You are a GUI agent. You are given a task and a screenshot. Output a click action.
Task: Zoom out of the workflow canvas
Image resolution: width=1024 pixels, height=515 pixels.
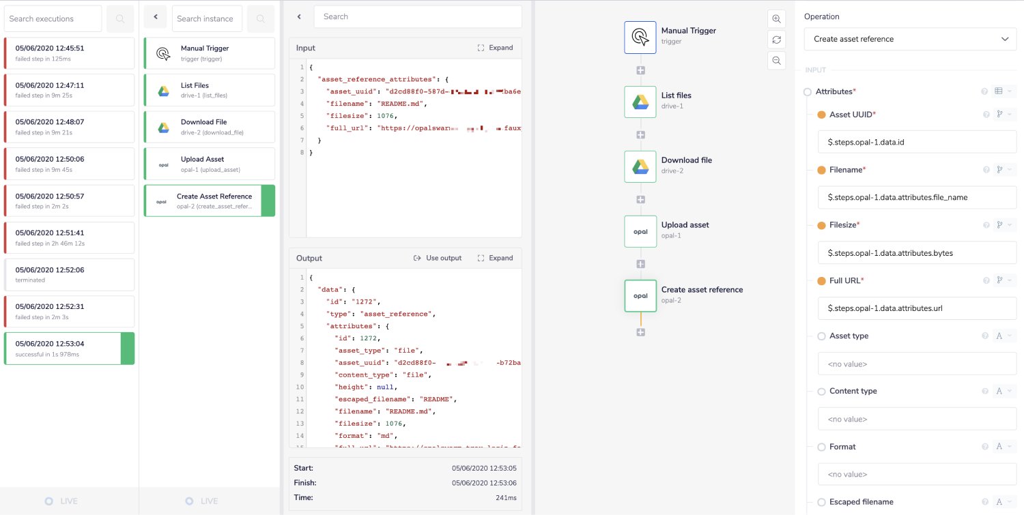(776, 61)
